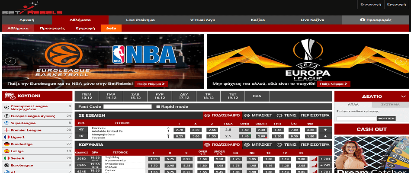
Task: Click the Greek flag beside Superleague
Action: tap(6, 123)
